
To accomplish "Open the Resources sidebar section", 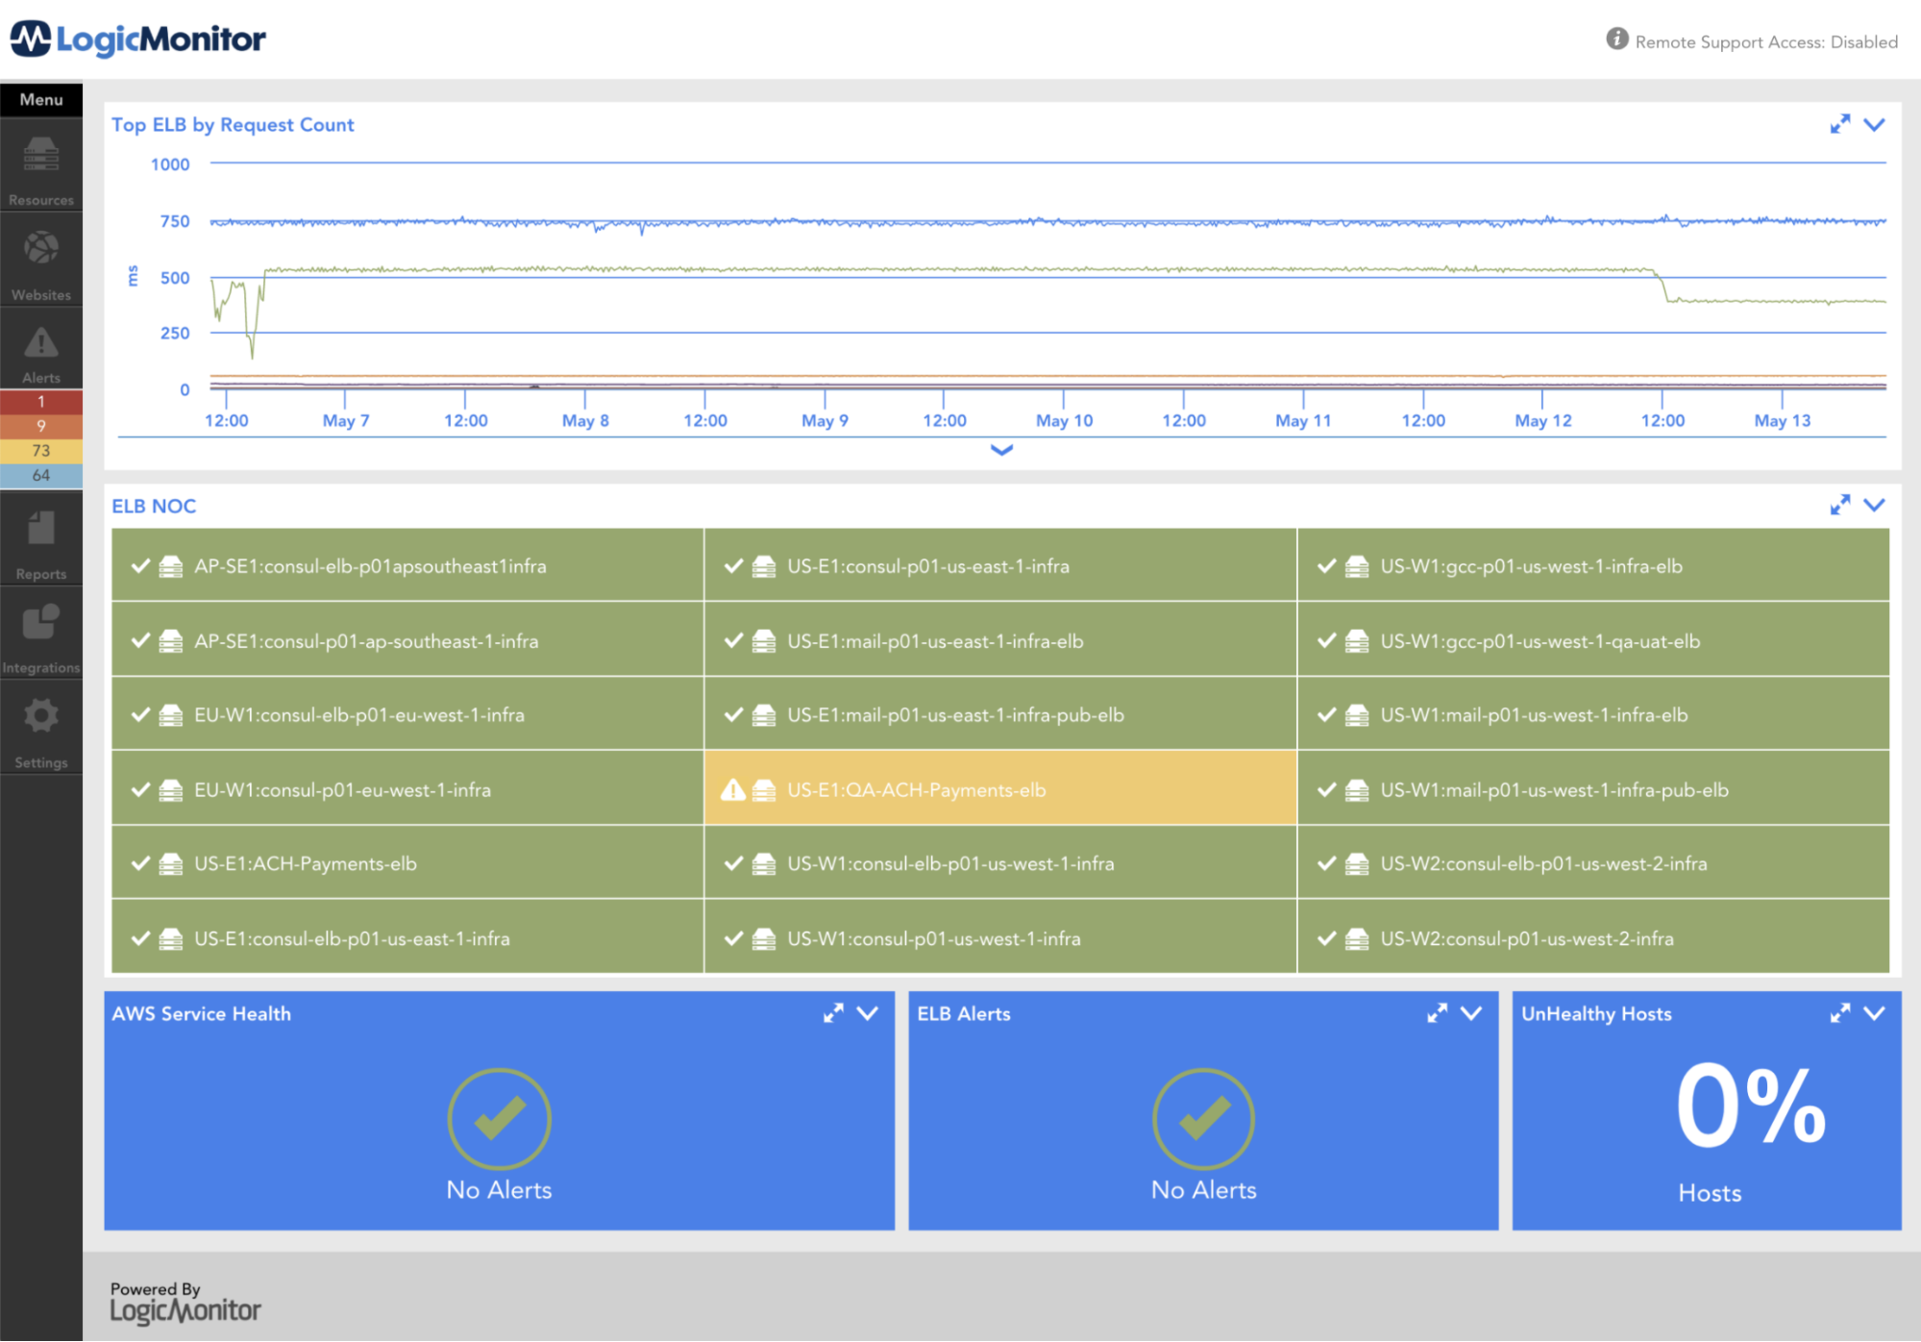I will pos(41,167).
